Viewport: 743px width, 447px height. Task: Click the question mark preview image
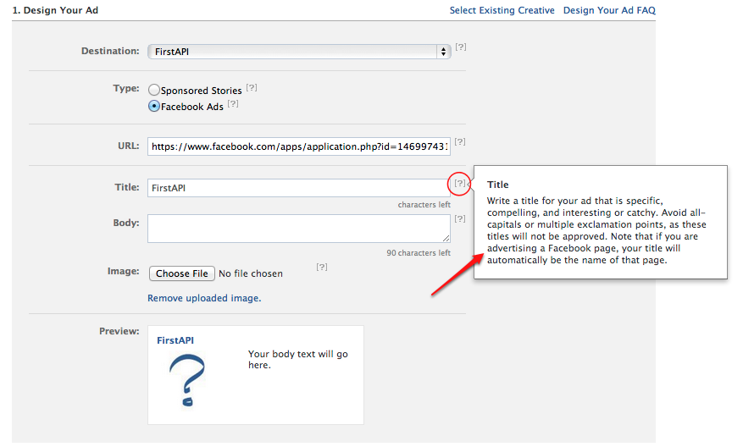click(187, 380)
